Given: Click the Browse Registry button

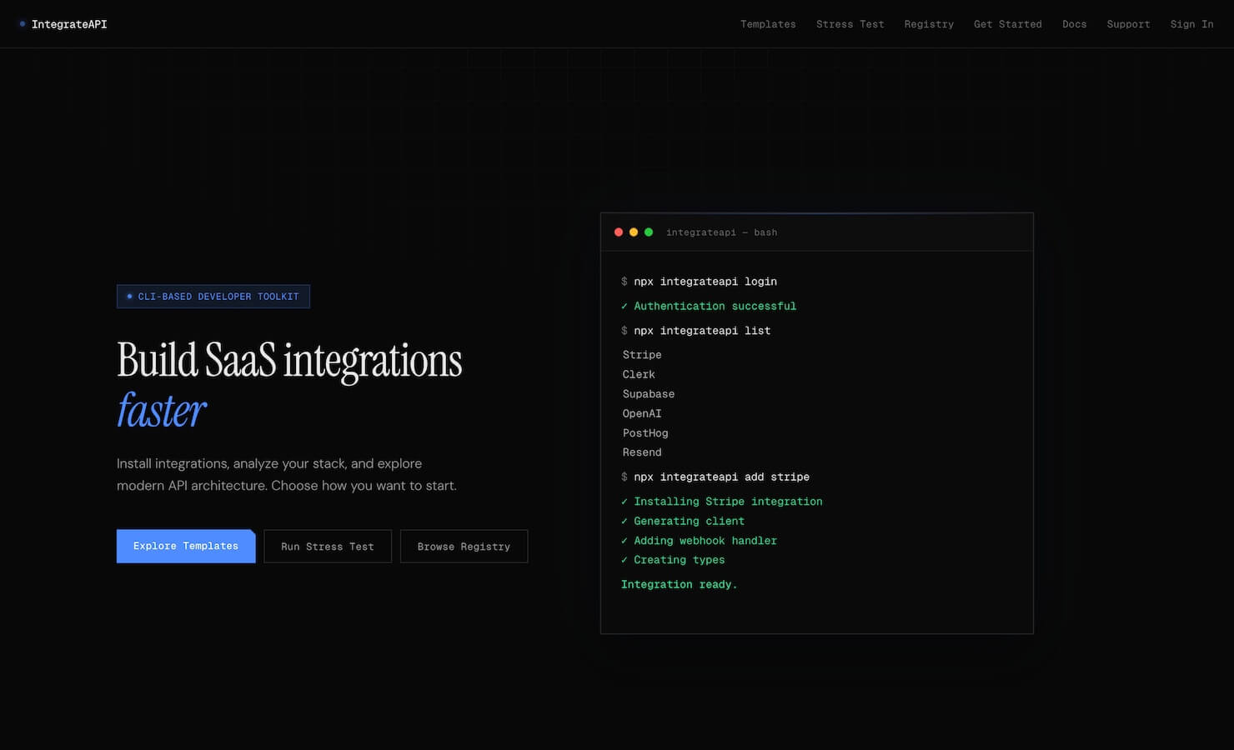Looking at the screenshot, I should coord(464,546).
